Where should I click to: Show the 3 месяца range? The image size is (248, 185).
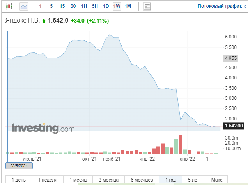[109, 180]
